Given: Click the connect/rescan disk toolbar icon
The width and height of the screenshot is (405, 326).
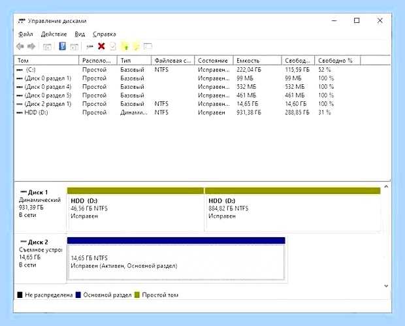Looking at the screenshot, I should click(89, 47).
